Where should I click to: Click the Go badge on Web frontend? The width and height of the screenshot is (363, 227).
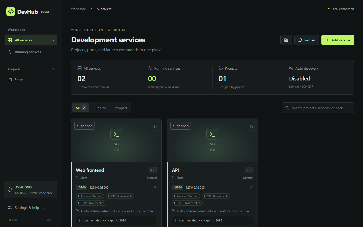[x=153, y=170]
